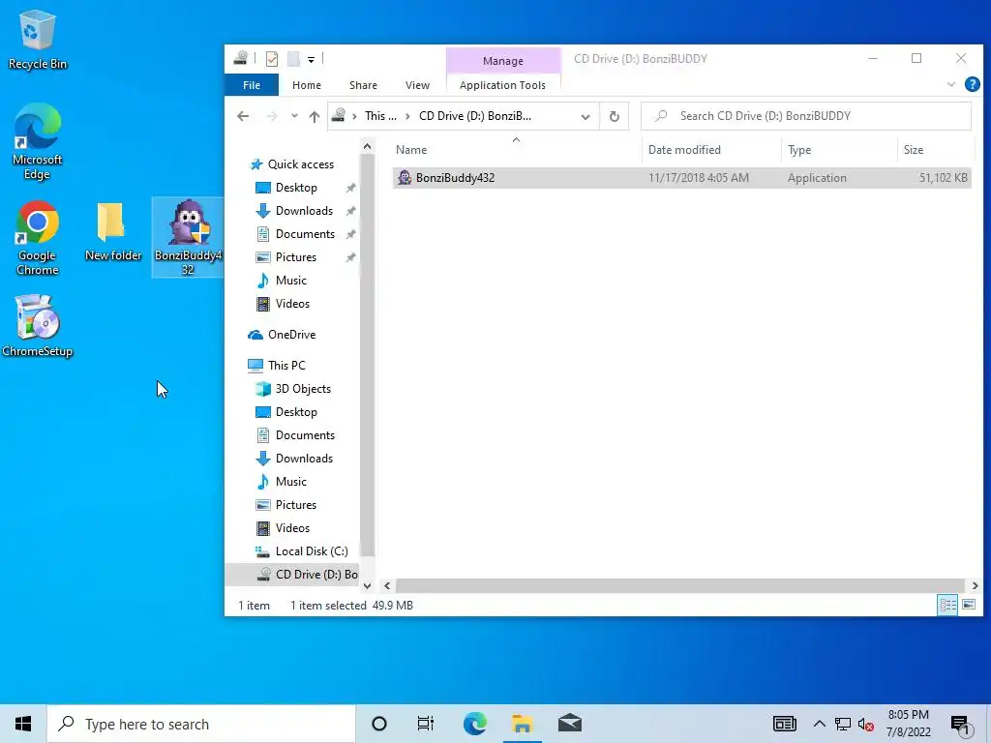Select the ChromeSetup desktop icon
Viewport: 991px width, 743px height.
click(38, 326)
